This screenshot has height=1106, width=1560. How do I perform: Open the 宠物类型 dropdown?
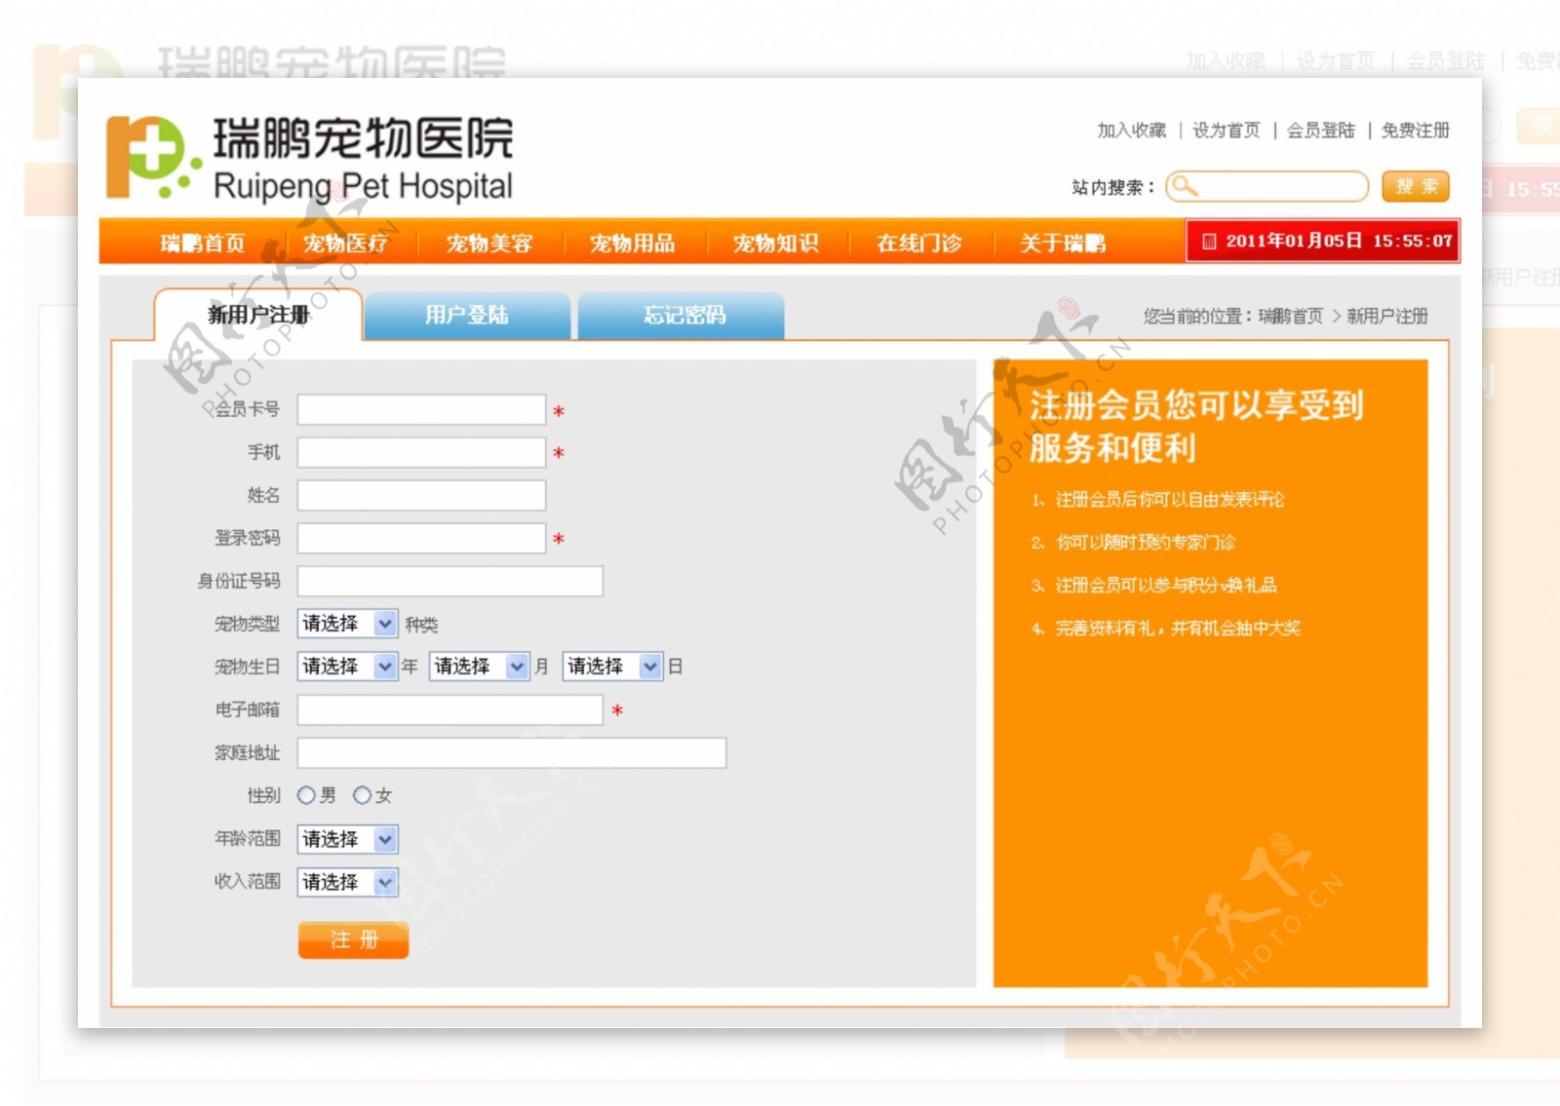point(348,624)
